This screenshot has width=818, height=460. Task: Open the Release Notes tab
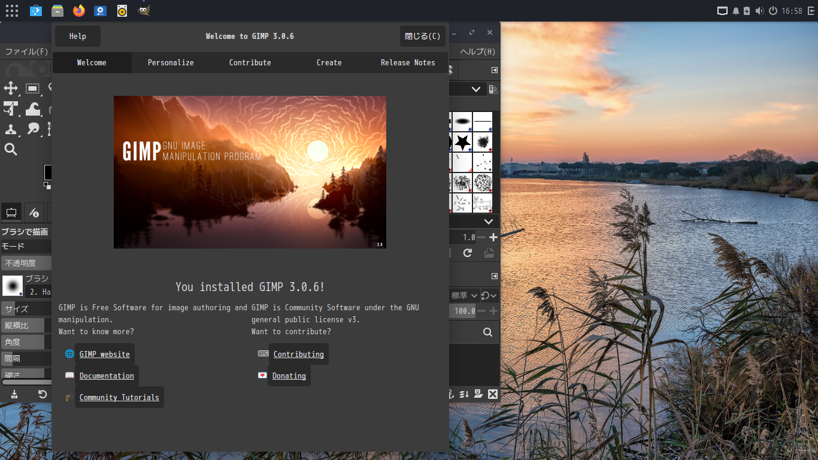click(408, 62)
